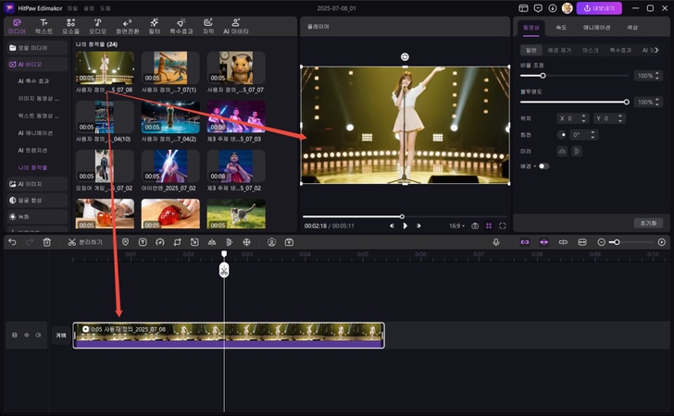
Task: Expand more sub-tabs with the chevron arrow
Action: 656,50
